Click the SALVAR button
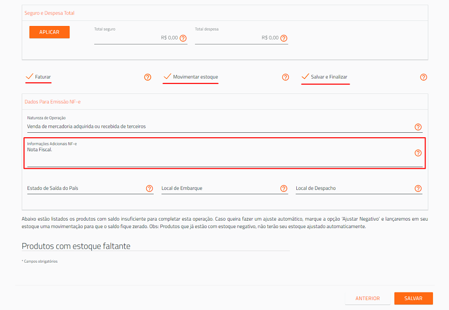 413,298
